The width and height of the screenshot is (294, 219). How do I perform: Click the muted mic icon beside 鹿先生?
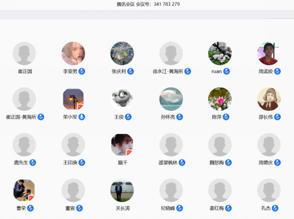coord(33,163)
